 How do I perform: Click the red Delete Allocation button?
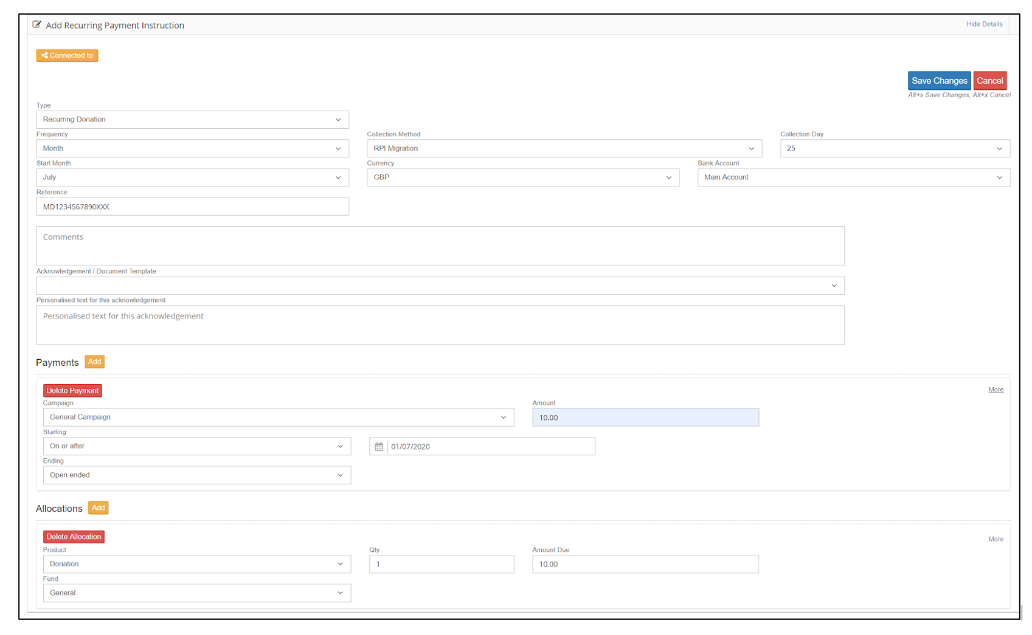[x=74, y=537]
